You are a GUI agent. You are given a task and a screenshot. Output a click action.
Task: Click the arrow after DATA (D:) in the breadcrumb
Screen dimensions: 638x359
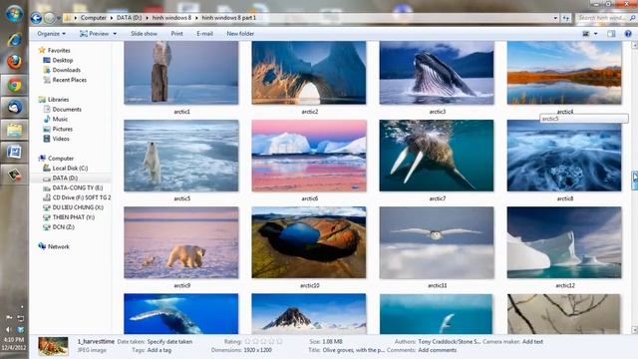coord(147,18)
